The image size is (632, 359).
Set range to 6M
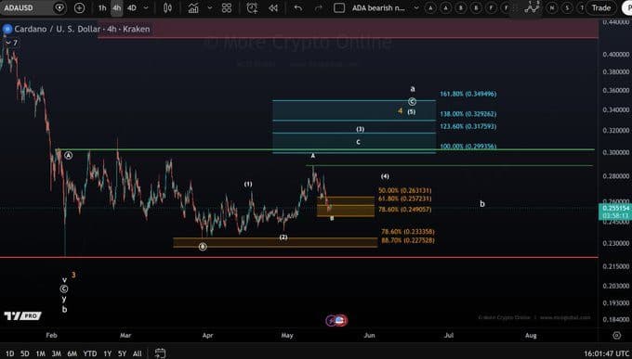[x=72, y=353]
